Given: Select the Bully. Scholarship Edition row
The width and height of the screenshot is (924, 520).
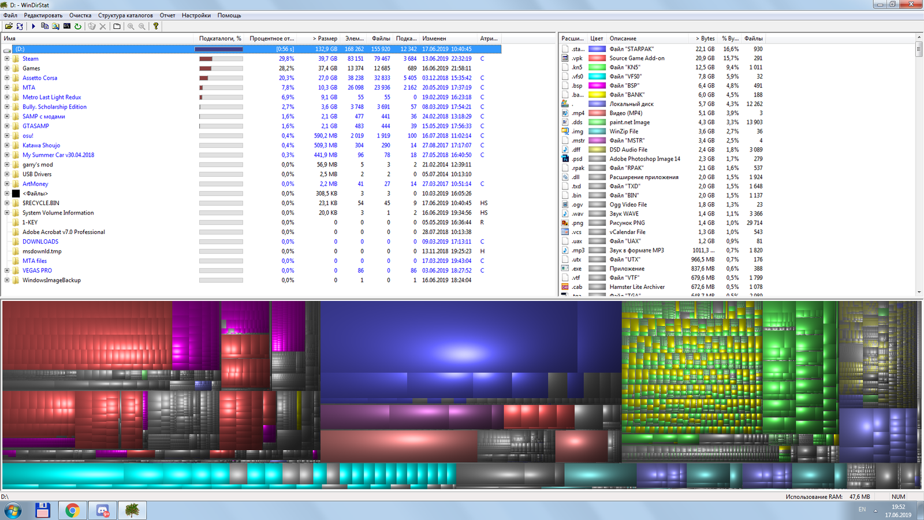Looking at the screenshot, I should coord(251,107).
